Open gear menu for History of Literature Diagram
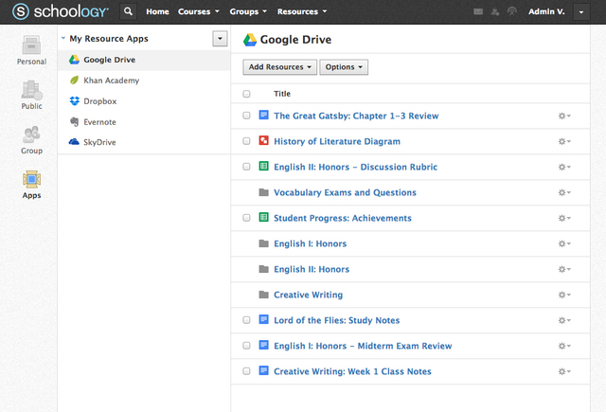606x412 pixels. pyautogui.click(x=564, y=141)
